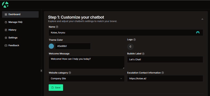Open the Website category Company Site dropdown

click(87, 79)
